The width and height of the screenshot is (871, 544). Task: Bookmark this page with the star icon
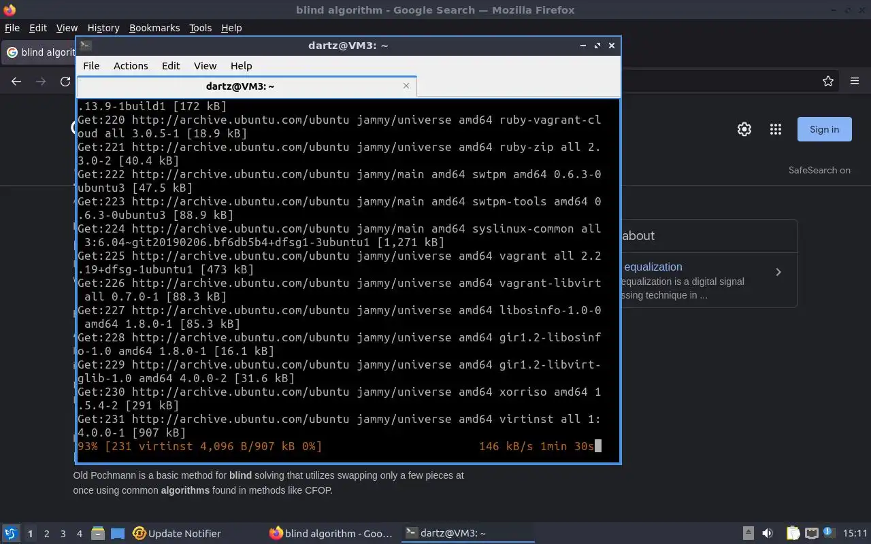828,82
